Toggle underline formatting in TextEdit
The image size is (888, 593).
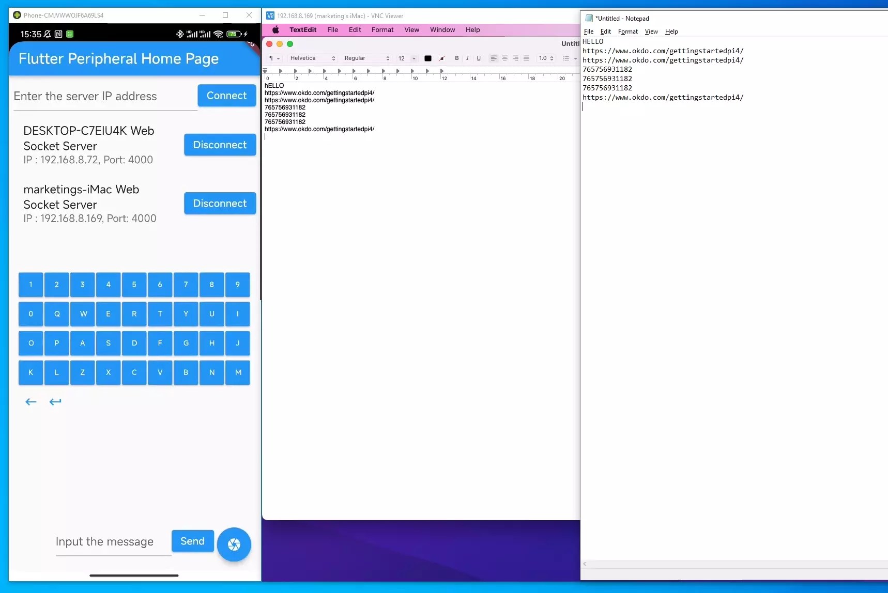point(479,58)
